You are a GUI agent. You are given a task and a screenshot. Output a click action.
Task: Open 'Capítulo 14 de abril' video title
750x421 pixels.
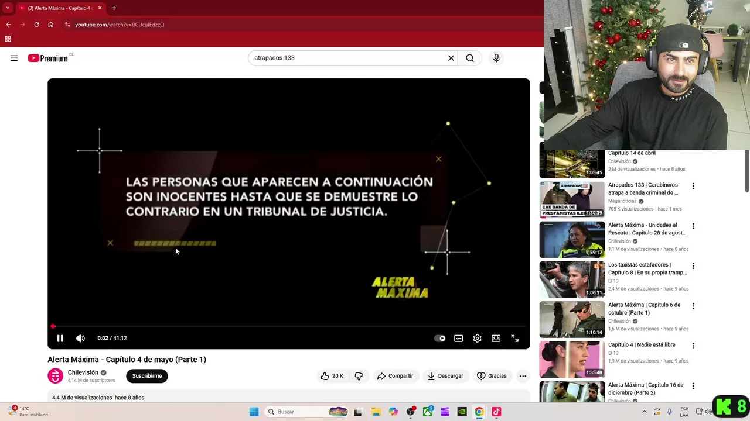(x=632, y=153)
